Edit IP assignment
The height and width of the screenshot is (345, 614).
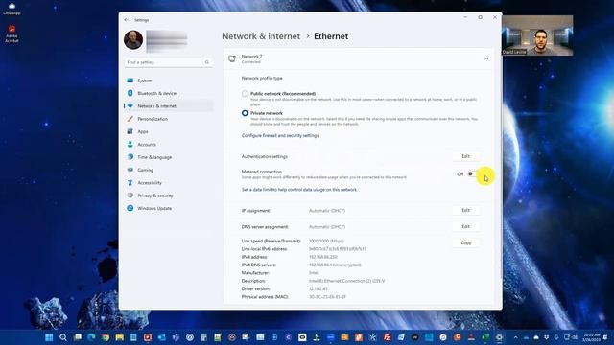click(465, 210)
